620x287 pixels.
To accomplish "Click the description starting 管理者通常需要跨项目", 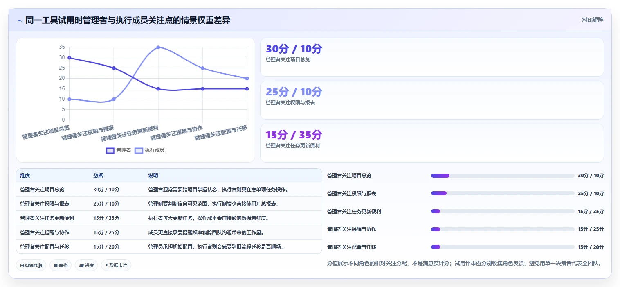I will 219,190.
